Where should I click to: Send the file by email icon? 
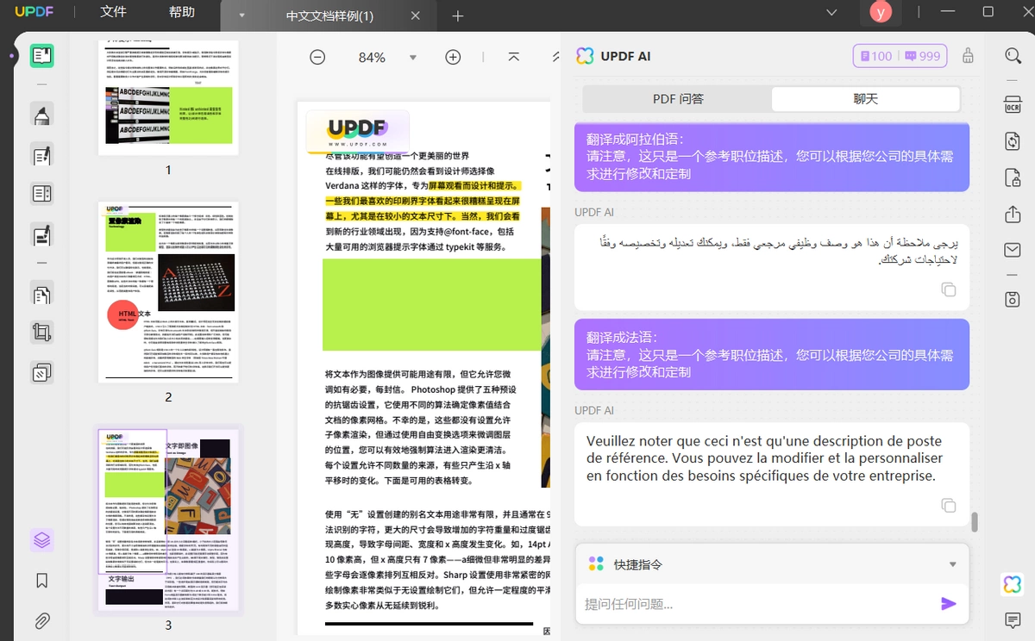coord(1013,250)
